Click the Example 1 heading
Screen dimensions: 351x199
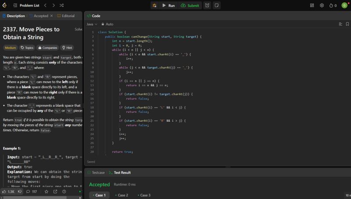12,148
